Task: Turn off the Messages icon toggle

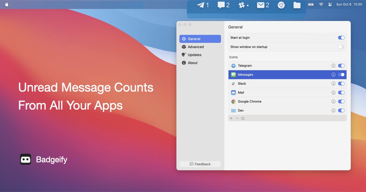Action: [x=341, y=75]
